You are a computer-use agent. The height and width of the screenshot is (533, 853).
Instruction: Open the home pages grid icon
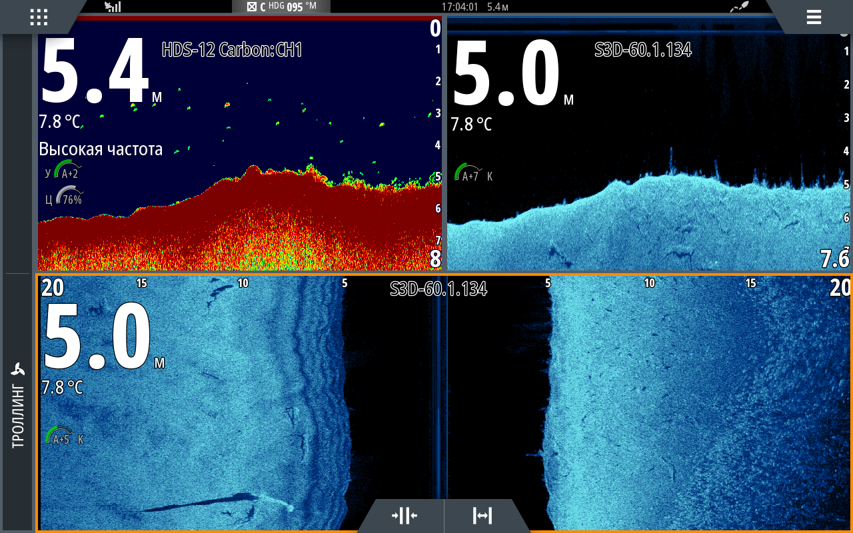click(x=39, y=17)
